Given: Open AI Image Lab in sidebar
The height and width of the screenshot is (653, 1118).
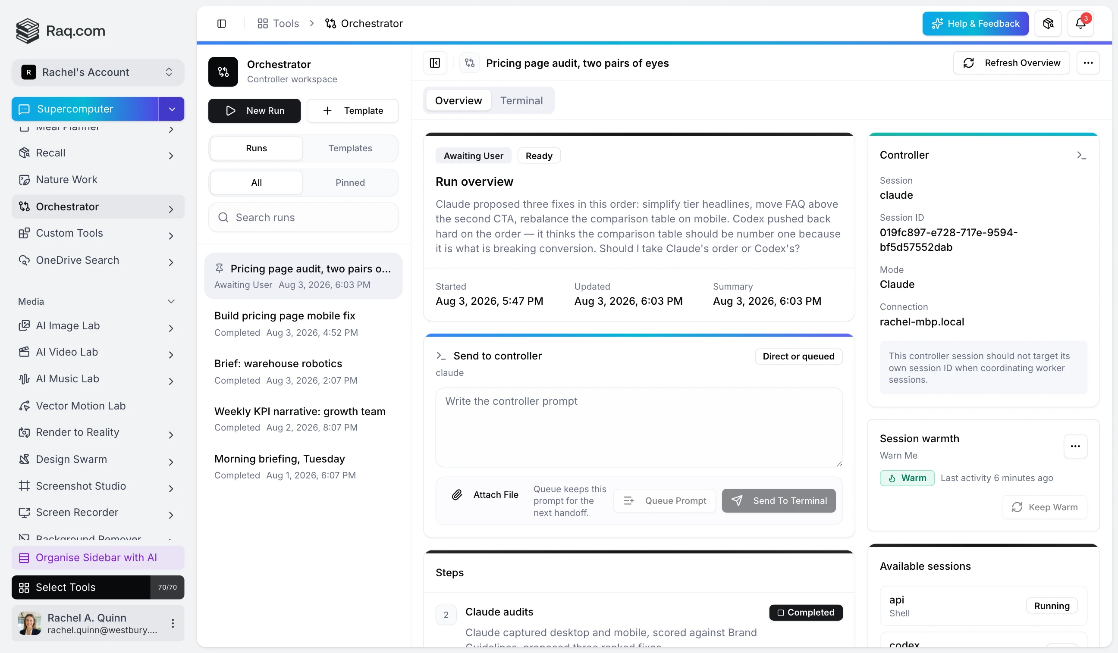Looking at the screenshot, I should [97, 326].
